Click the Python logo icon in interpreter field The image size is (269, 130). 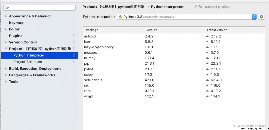coord(120,17)
